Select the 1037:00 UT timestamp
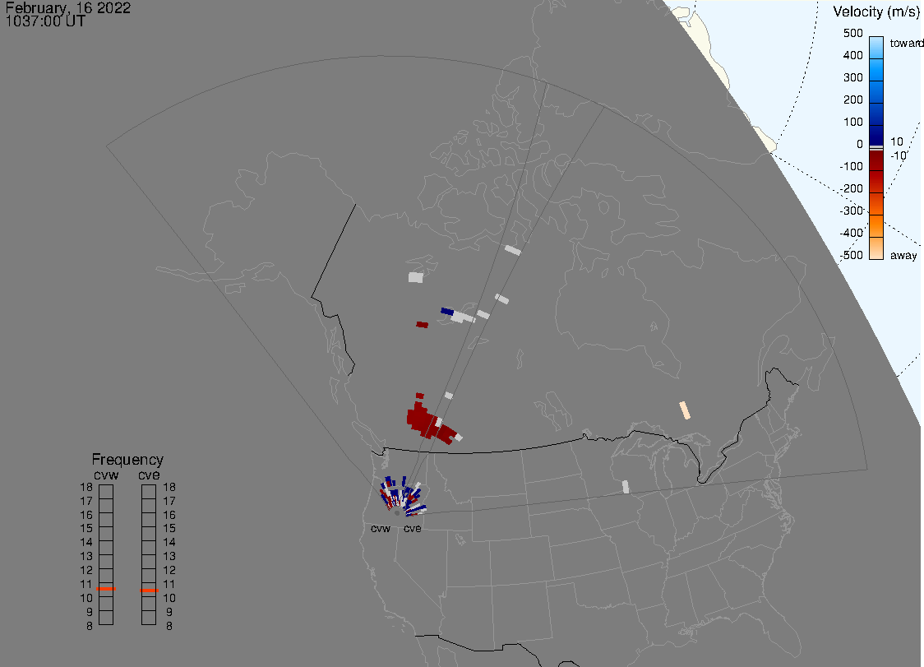The width and height of the screenshot is (924, 667). (x=45, y=21)
